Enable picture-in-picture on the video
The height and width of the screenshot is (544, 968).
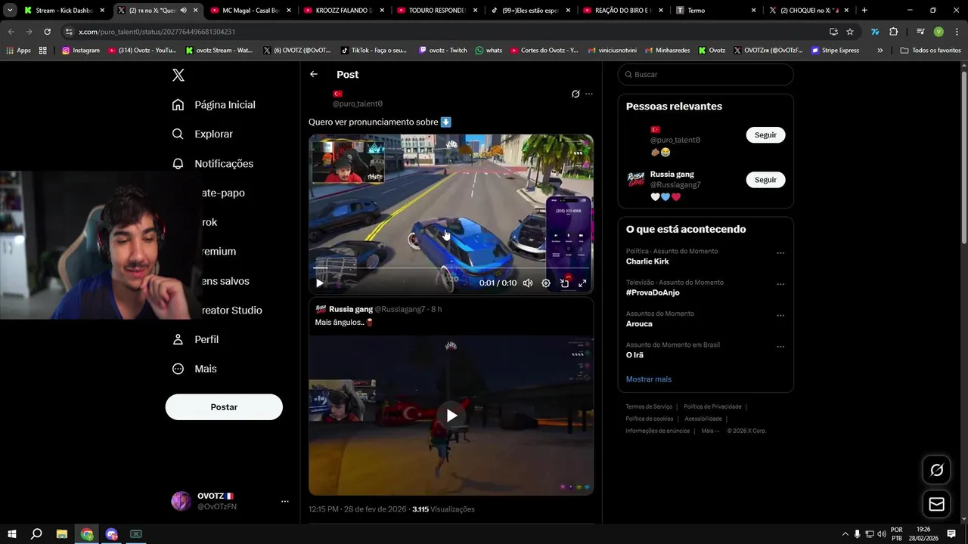pos(564,283)
